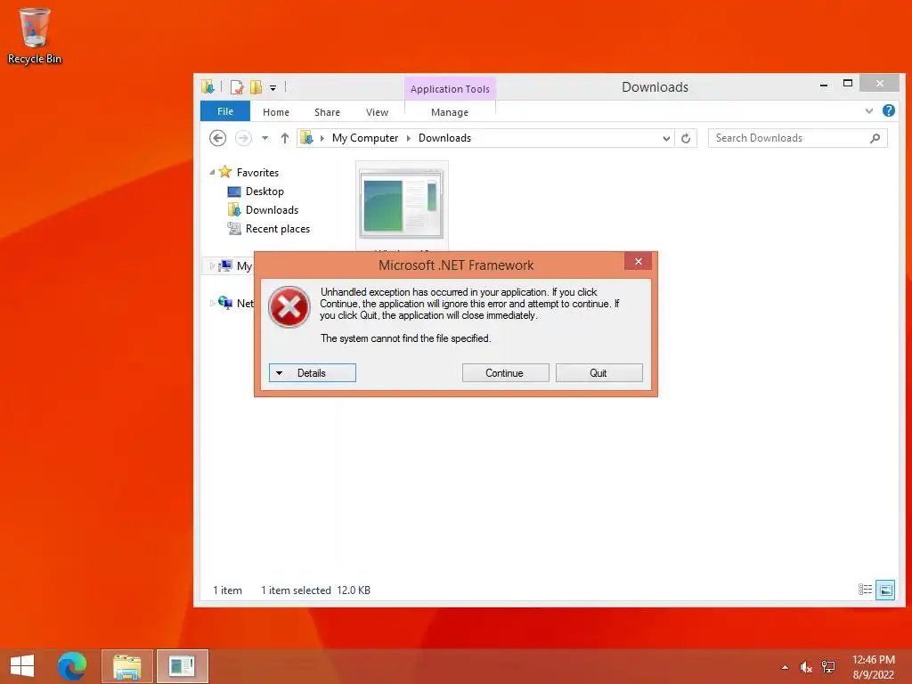Screen dimensions: 912x684
Task: Open the clock showing 12:46 PM
Action: click(873, 666)
